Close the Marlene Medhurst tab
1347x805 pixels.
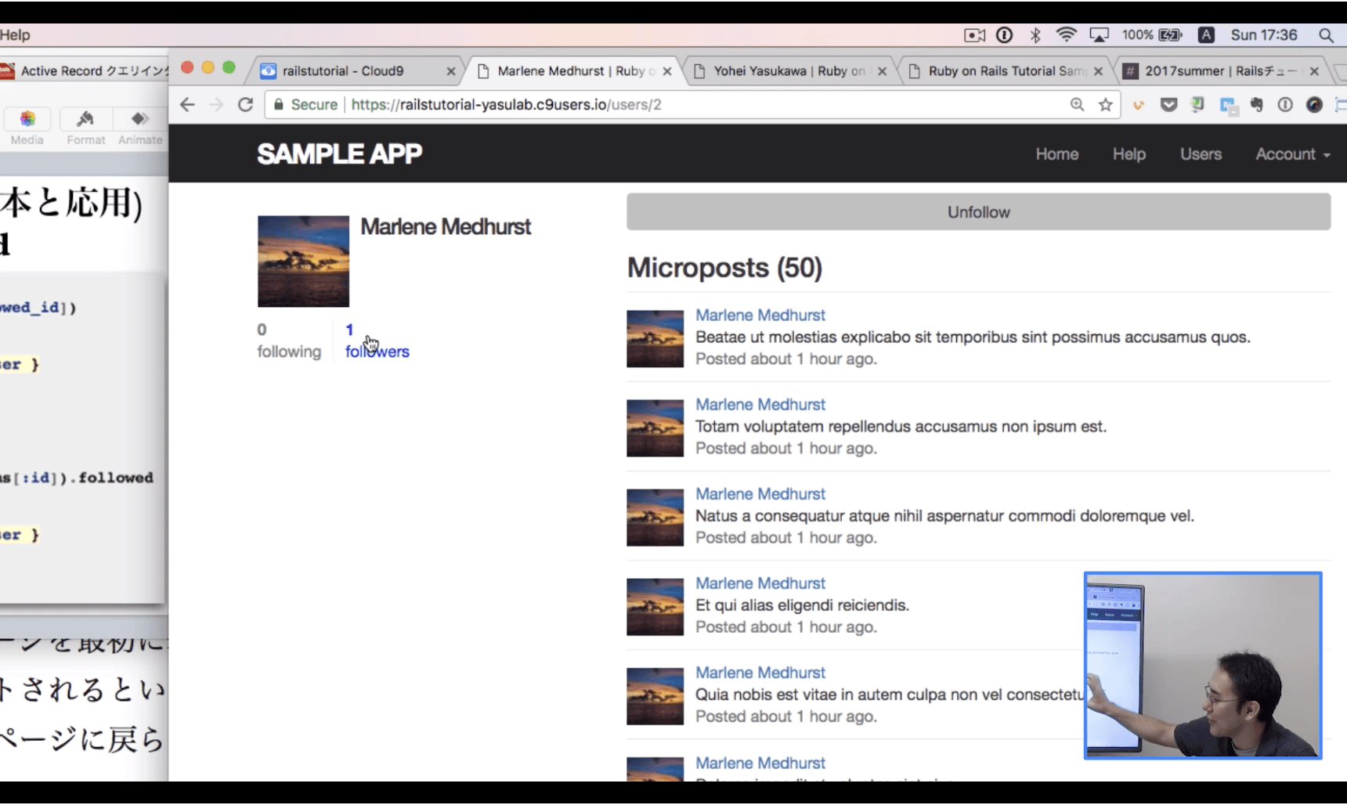(667, 71)
